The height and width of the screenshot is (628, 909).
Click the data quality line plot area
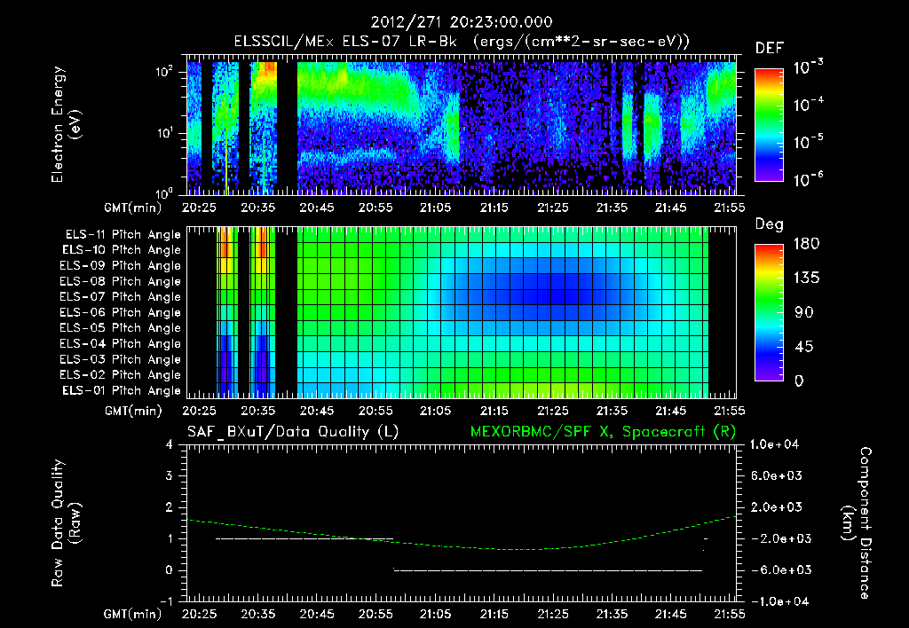click(x=462, y=523)
